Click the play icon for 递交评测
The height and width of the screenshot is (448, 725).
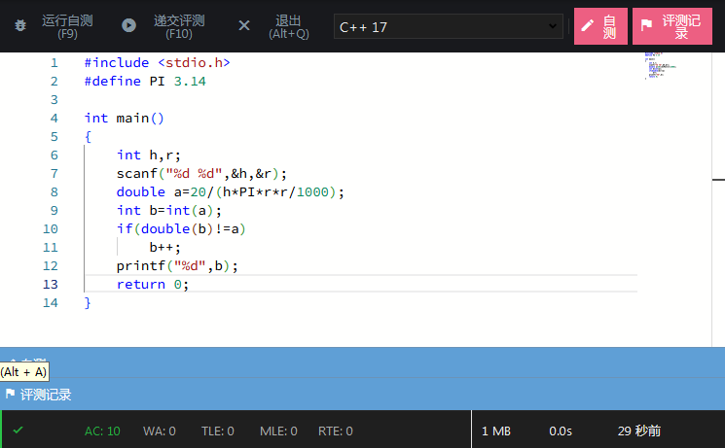click(x=128, y=26)
